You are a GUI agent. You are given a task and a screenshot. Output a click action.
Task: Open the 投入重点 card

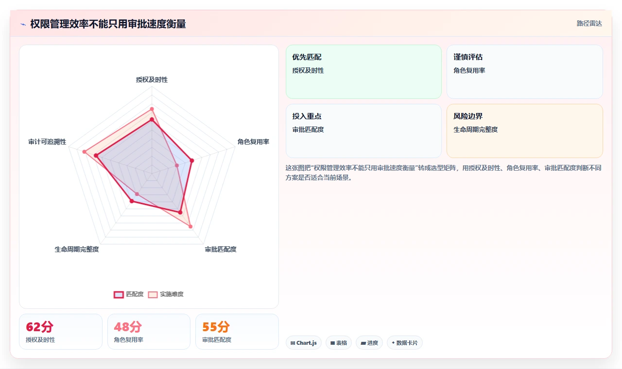[x=363, y=131]
